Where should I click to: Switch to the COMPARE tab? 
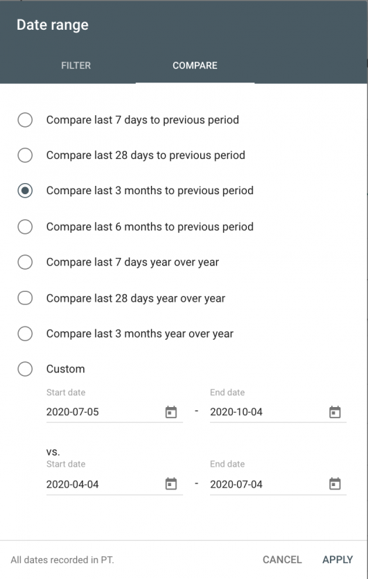[x=195, y=65]
